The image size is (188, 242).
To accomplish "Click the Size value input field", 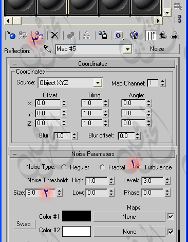I will pos(41,193).
